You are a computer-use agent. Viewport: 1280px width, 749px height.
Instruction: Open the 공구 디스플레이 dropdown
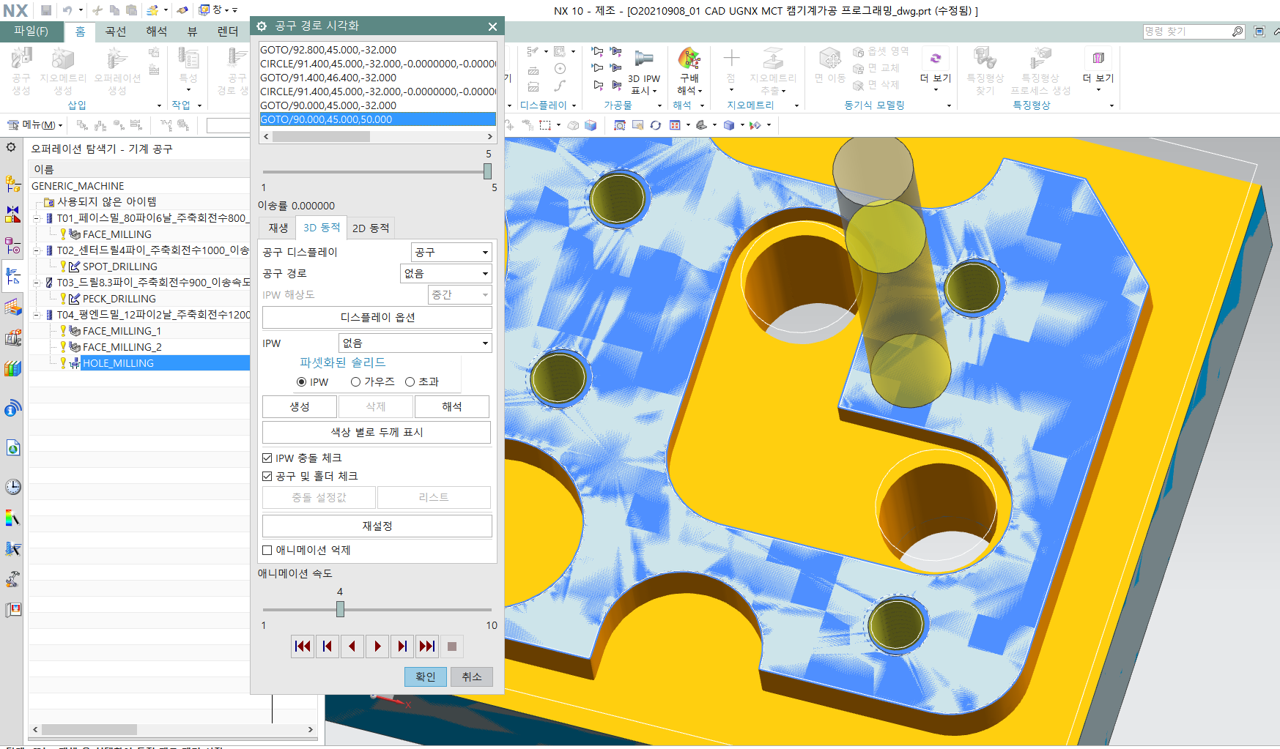pos(451,253)
